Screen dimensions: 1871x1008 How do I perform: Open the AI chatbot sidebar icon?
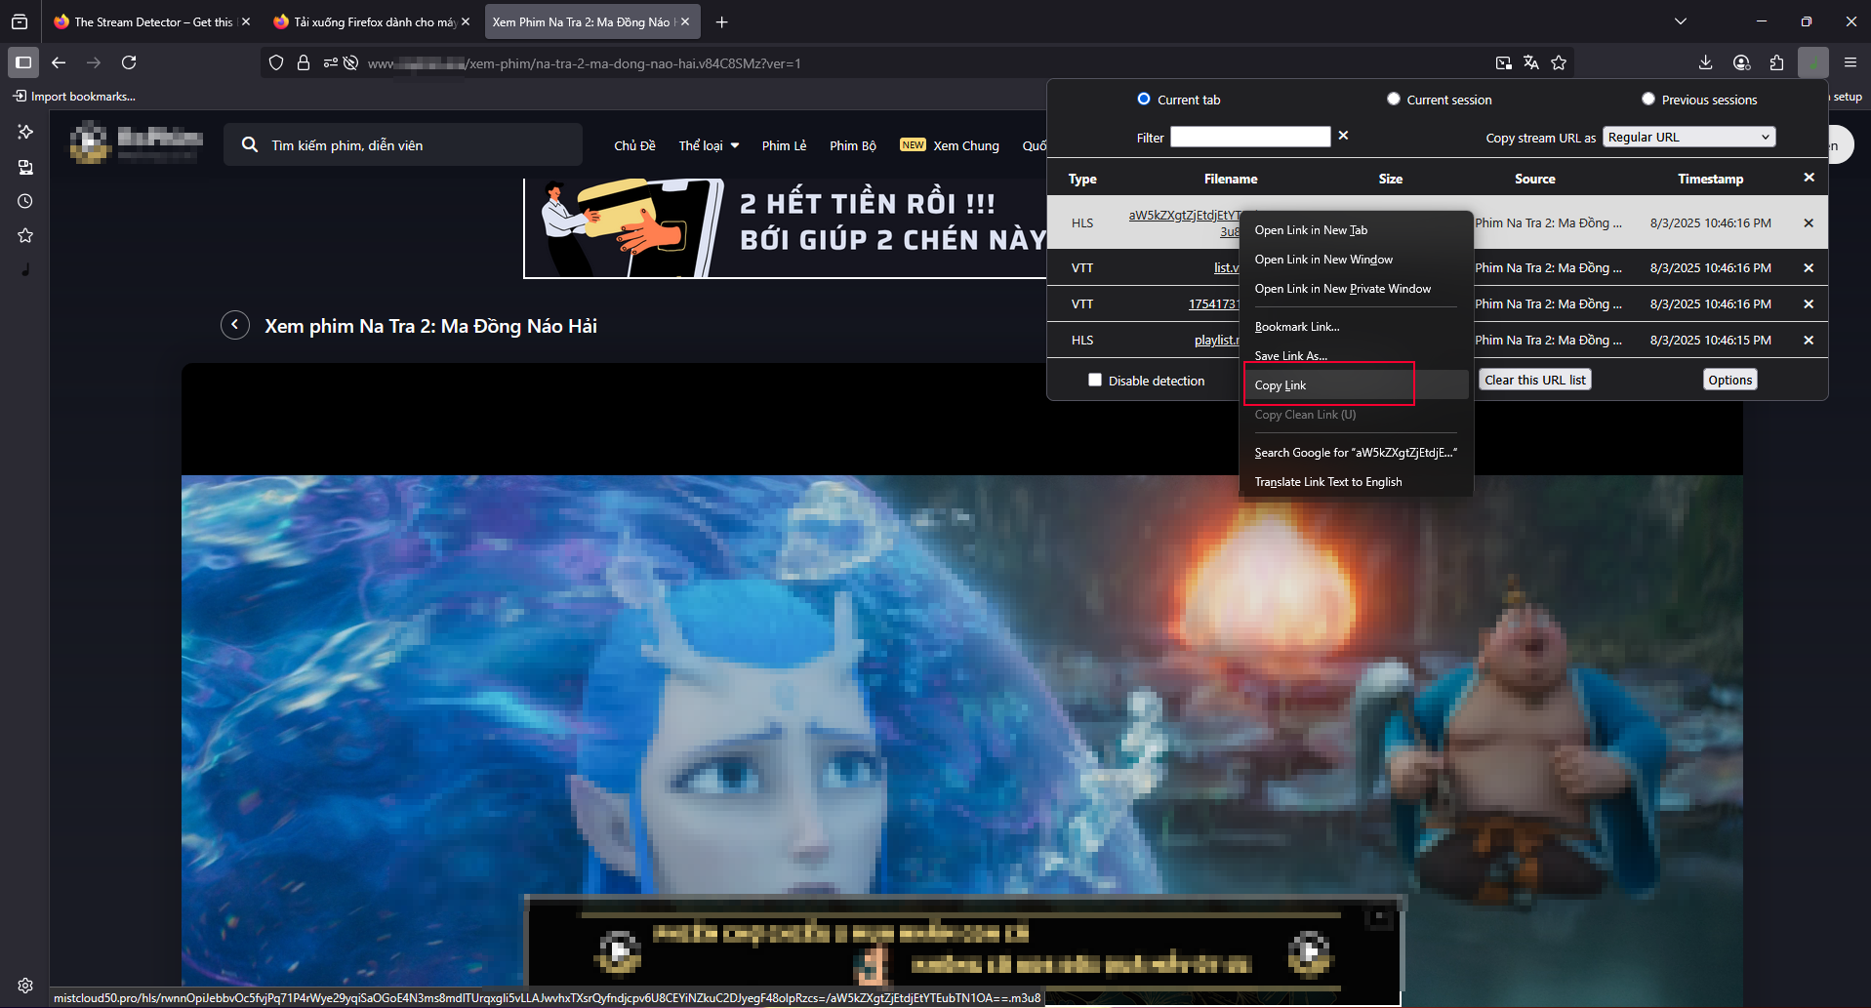25,132
